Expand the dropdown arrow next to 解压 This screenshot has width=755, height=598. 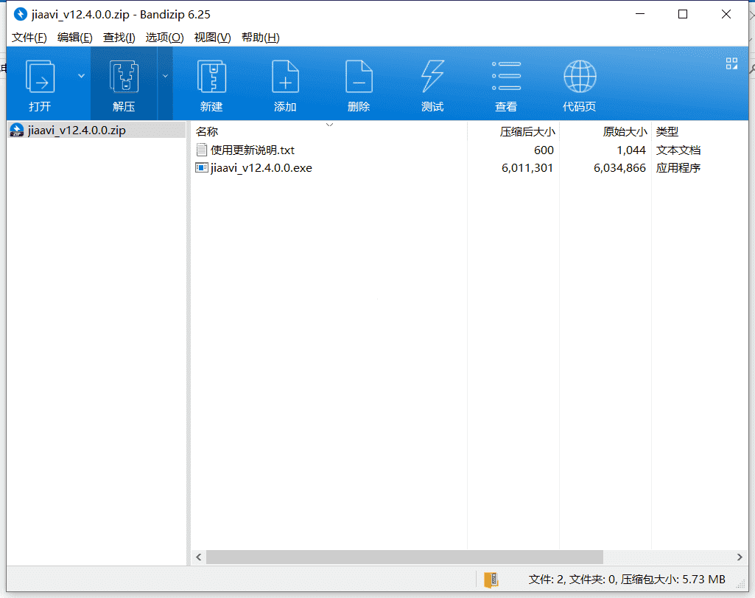[x=165, y=76]
